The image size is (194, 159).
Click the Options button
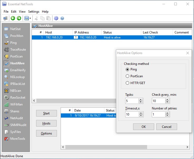point(46,133)
